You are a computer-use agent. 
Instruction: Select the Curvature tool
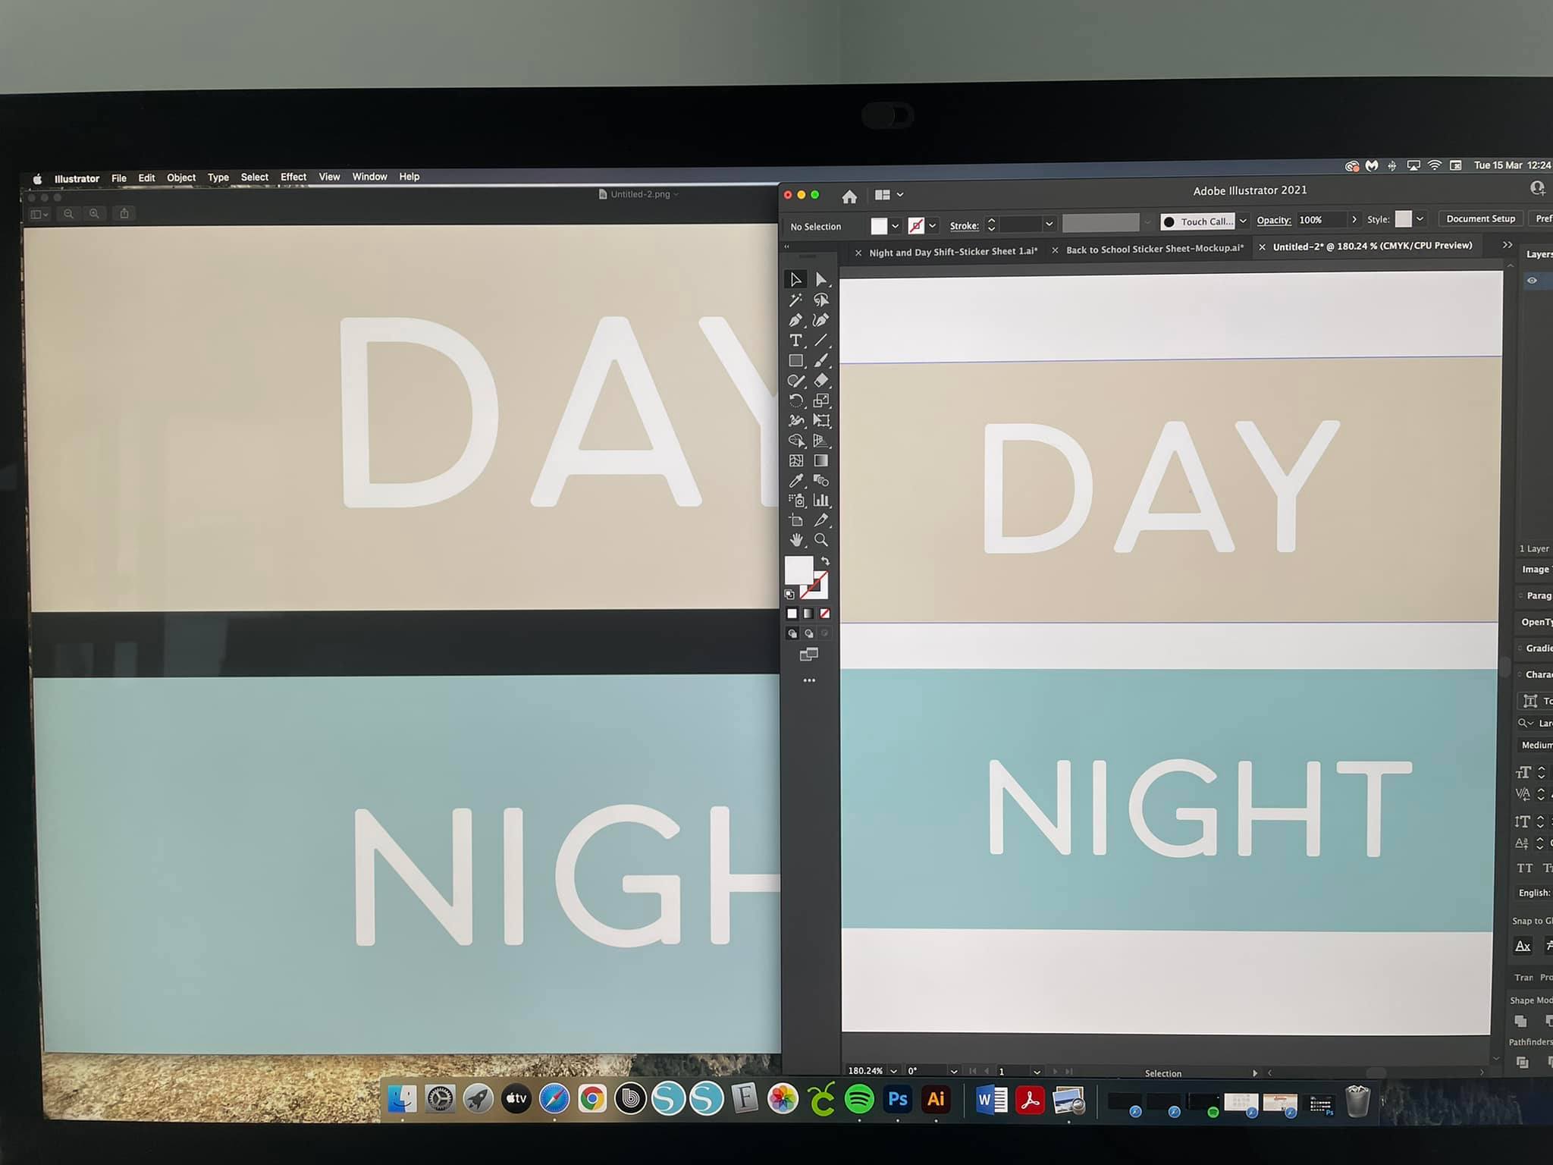point(821,320)
